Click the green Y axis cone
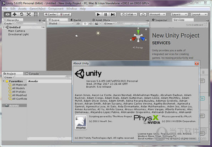 click(x=138, y=32)
